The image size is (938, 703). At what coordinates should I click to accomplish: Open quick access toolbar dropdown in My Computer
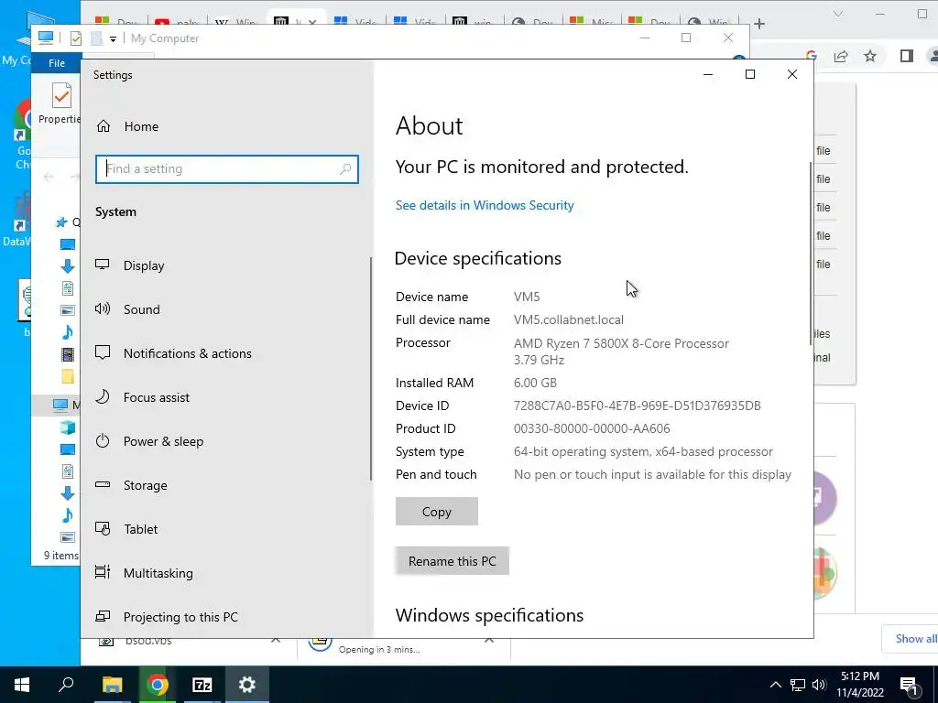click(113, 38)
